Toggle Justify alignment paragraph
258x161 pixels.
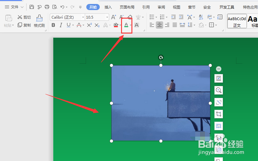pyautogui.click(x=174, y=25)
